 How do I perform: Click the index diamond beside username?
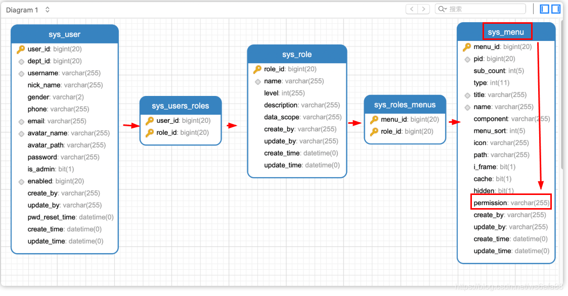21,73
